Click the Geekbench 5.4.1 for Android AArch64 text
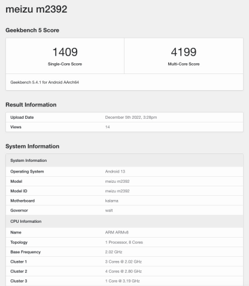249x286 pixels. (45, 82)
